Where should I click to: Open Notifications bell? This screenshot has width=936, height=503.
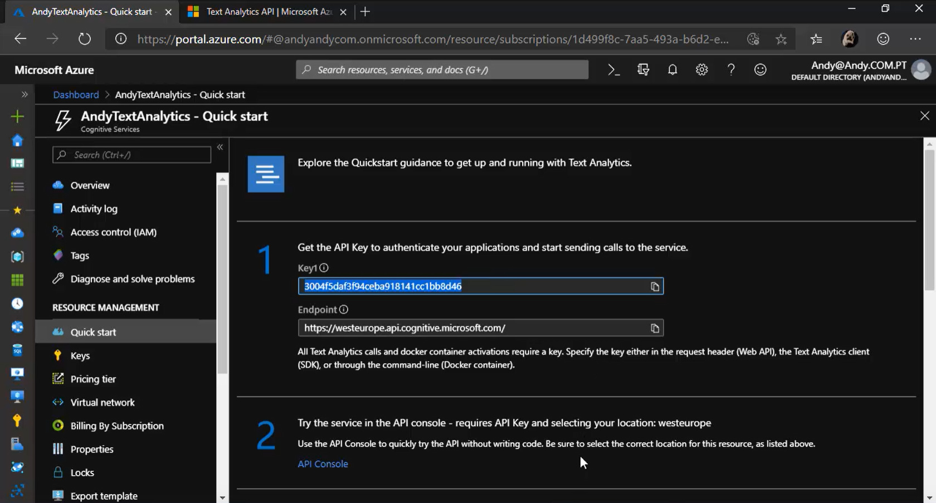pos(672,70)
